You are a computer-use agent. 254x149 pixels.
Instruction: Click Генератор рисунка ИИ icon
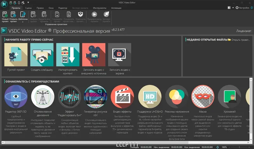(x=96, y=96)
